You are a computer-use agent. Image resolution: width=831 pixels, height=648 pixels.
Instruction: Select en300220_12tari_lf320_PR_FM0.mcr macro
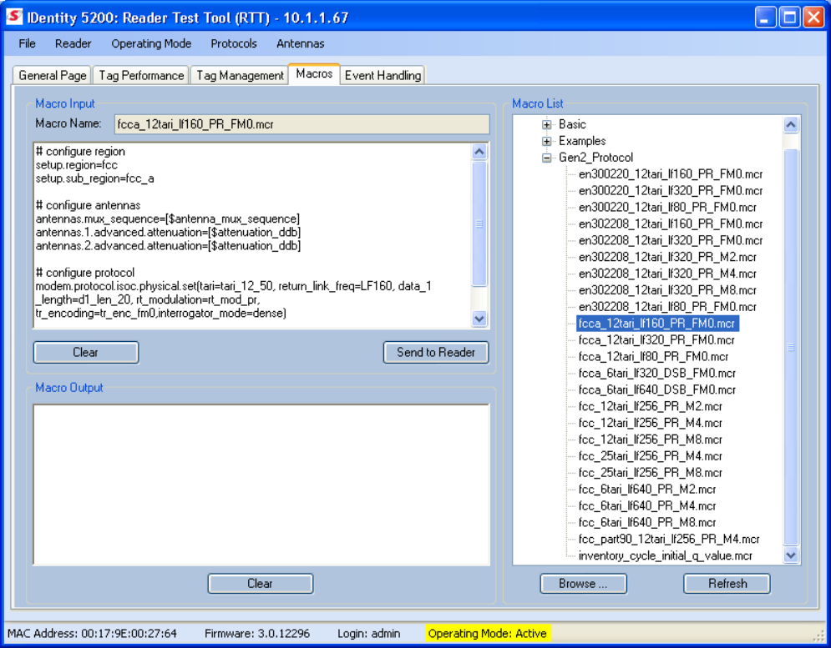point(671,191)
